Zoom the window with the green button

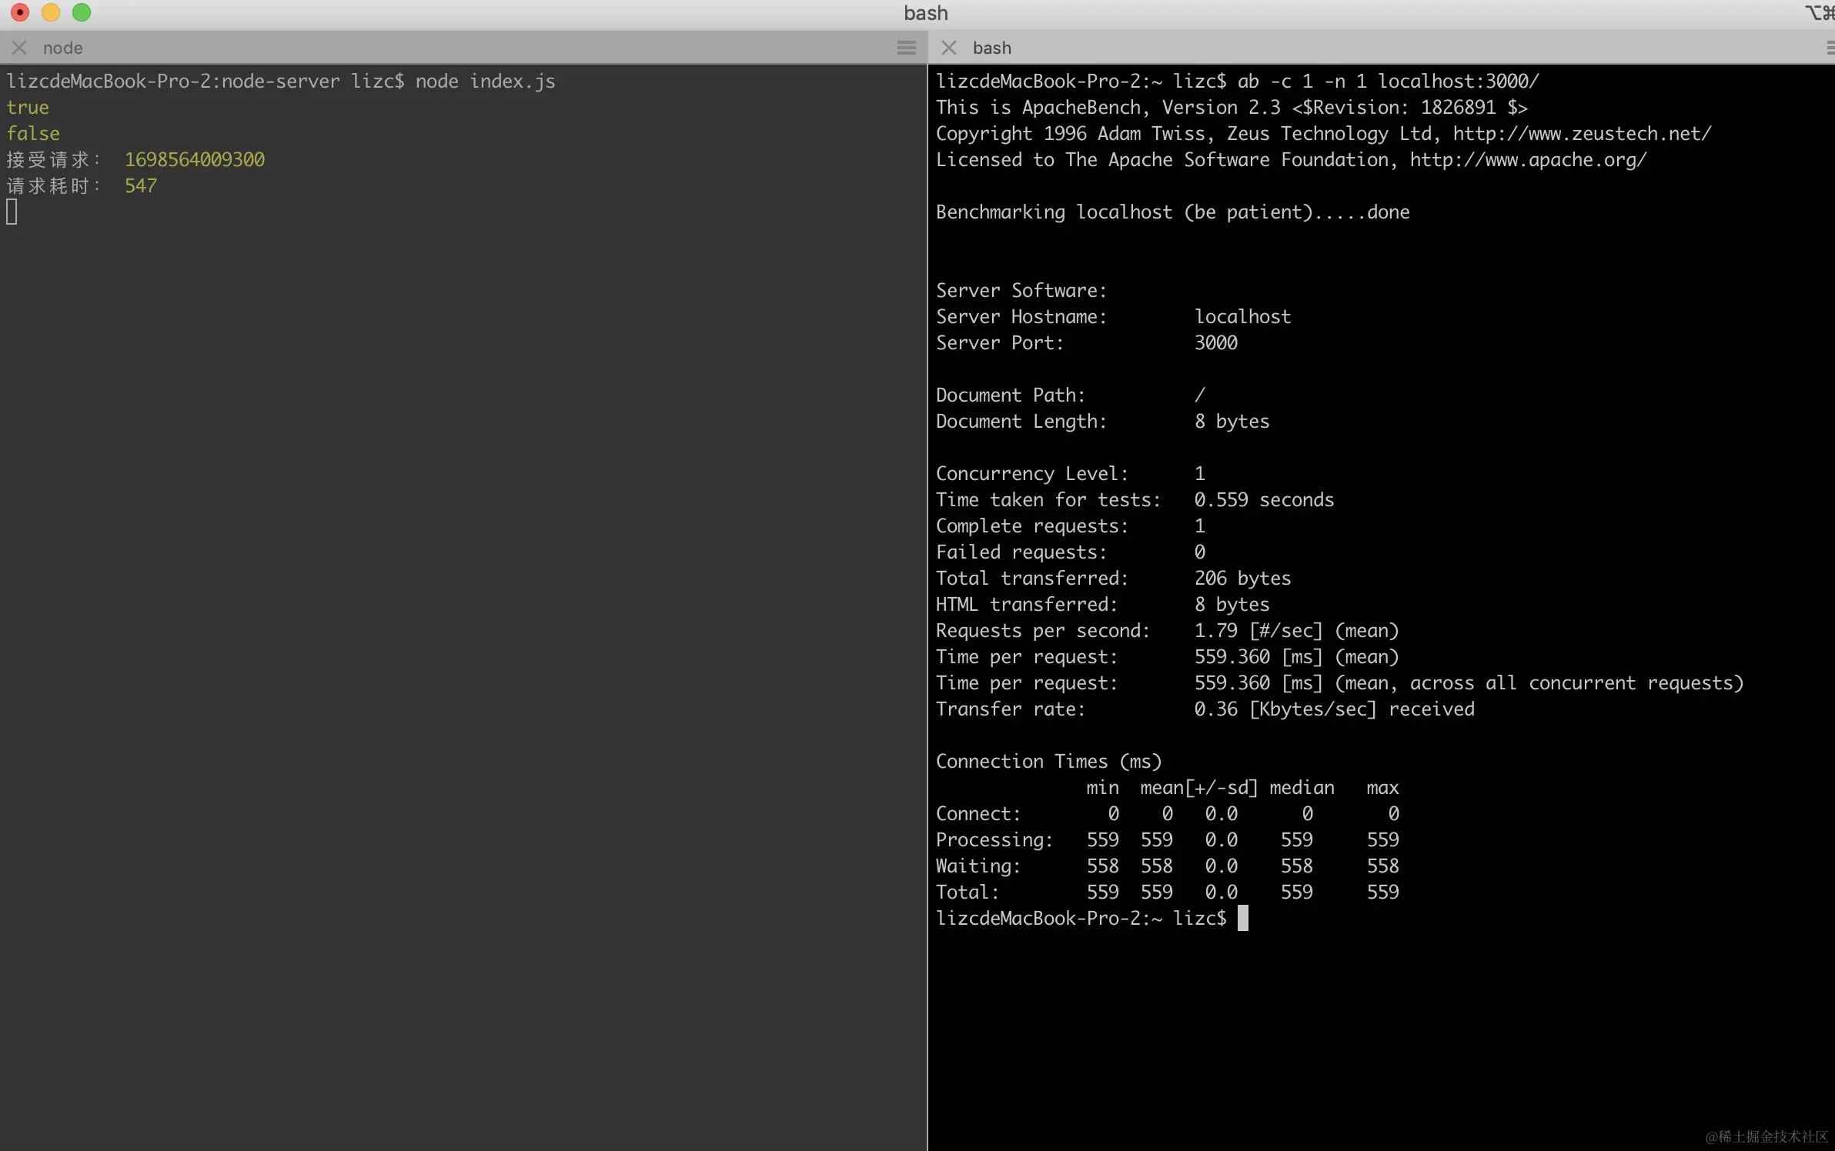[82, 12]
